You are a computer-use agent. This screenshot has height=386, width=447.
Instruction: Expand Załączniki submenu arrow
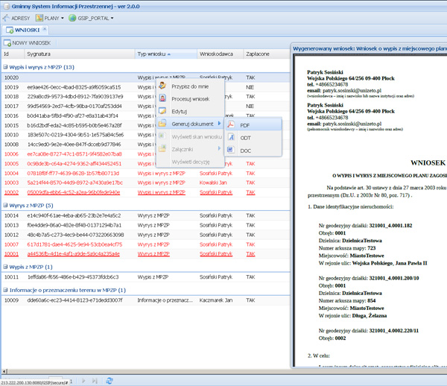(219, 148)
